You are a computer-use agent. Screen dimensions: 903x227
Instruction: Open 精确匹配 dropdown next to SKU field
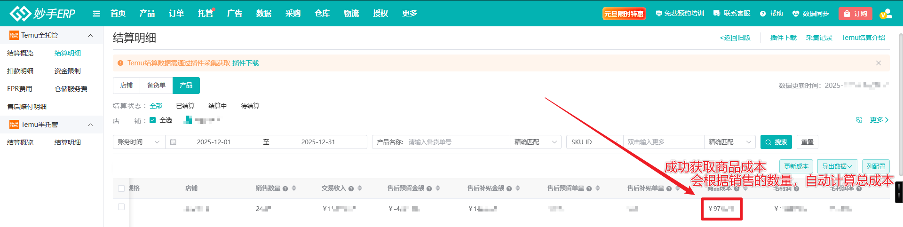coord(729,142)
